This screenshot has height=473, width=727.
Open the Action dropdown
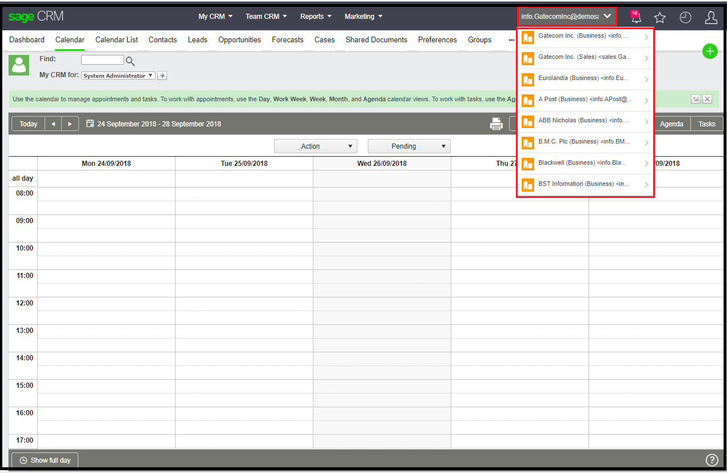click(x=316, y=146)
